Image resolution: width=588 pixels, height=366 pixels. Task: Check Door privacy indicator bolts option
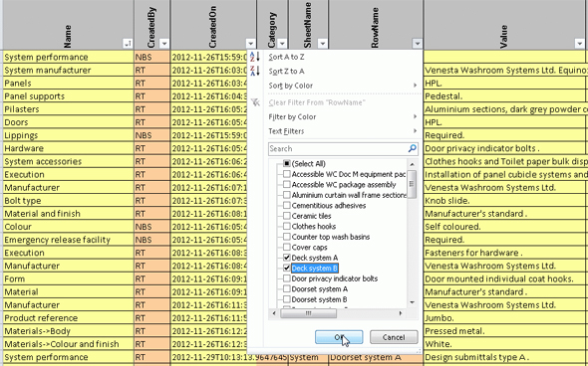point(287,278)
